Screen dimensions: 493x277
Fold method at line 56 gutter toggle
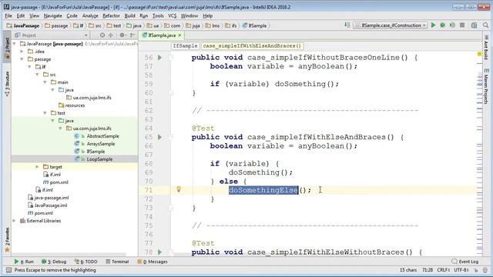click(x=170, y=58)
